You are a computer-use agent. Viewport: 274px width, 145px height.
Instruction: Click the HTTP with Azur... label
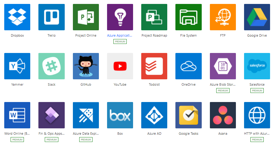tap(257, 133)
